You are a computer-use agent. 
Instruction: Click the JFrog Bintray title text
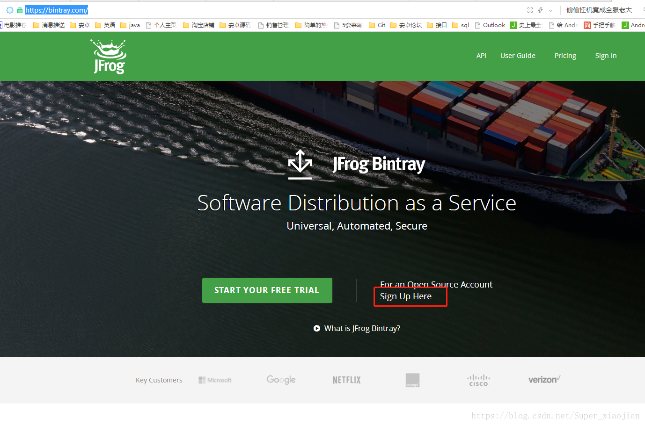pos(379,164)
